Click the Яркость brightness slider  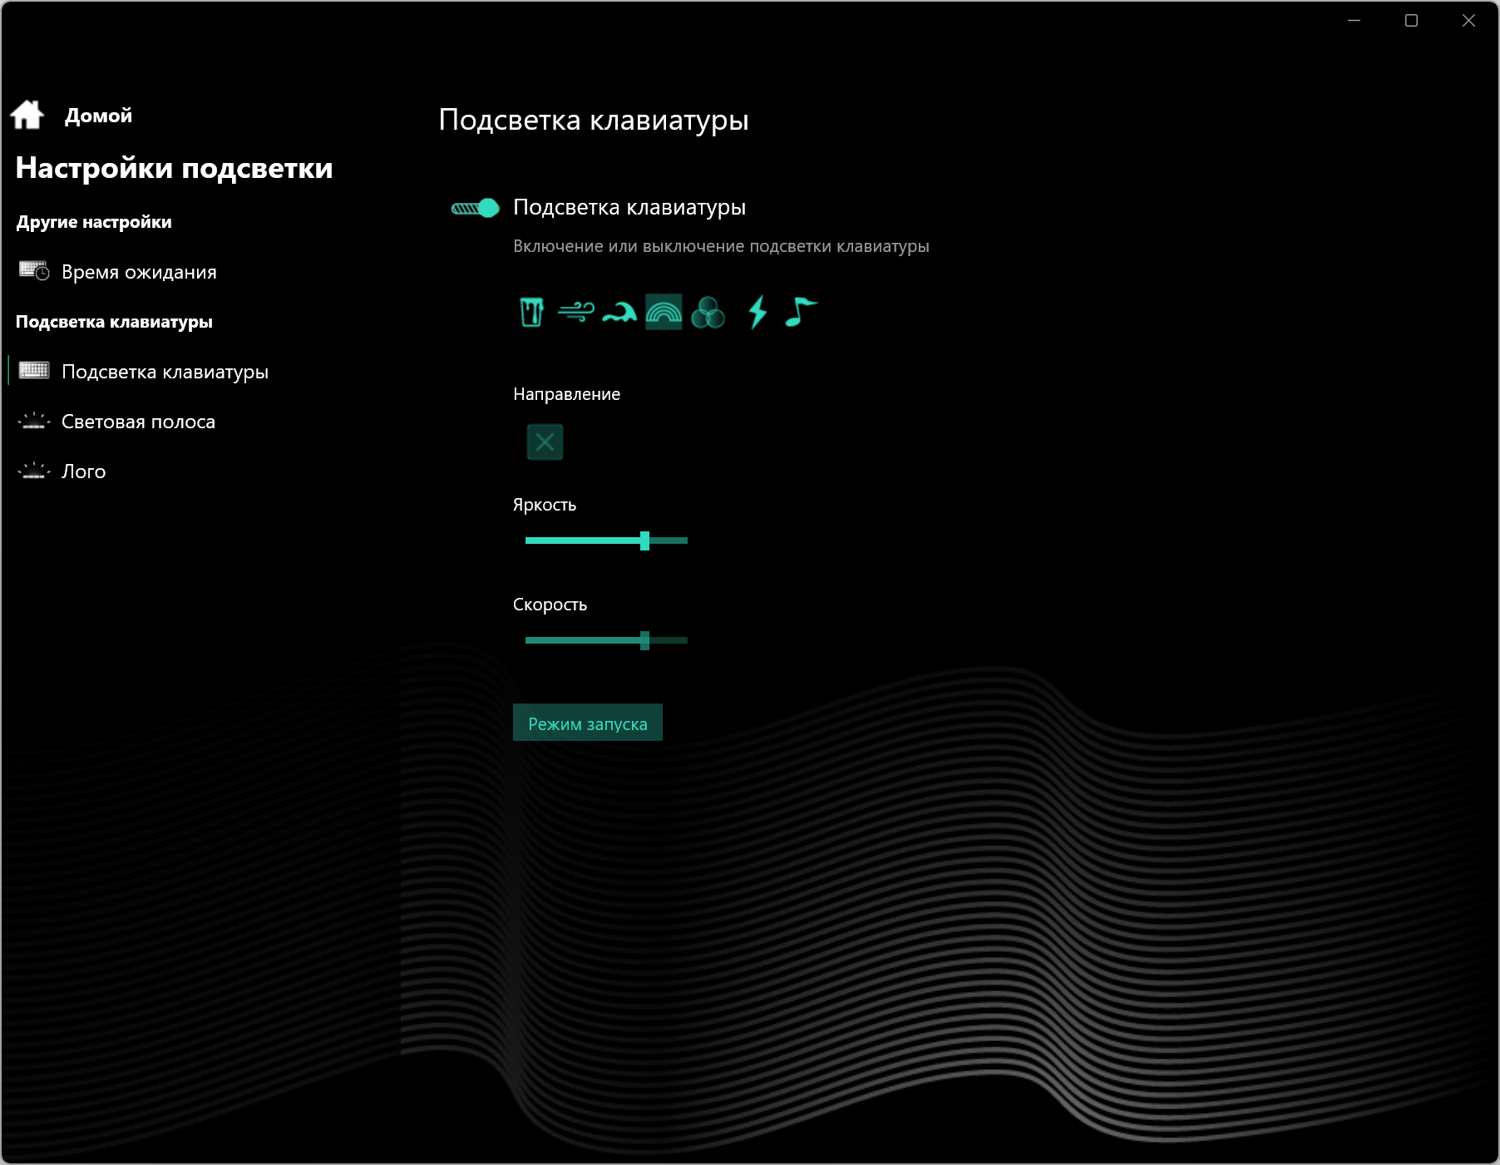click(x=606, y=541)
